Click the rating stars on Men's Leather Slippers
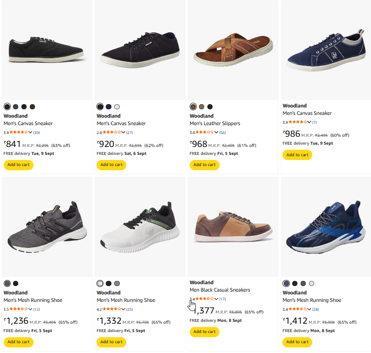The width and height of the screenshot is (371, 353). click(x=205, y=133)
